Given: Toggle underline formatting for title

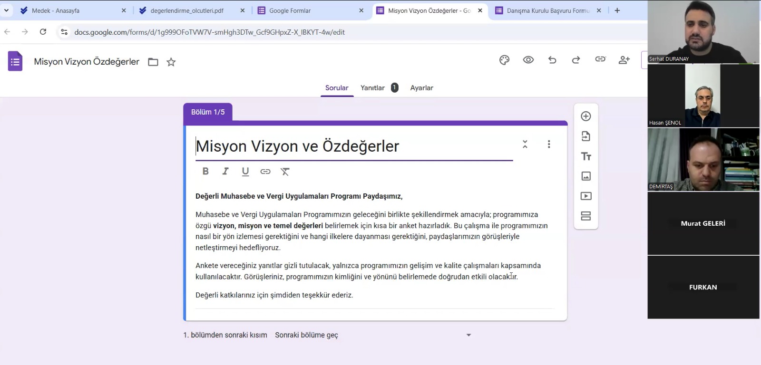Looking at the screenshot, I should [x=245, y=172].
